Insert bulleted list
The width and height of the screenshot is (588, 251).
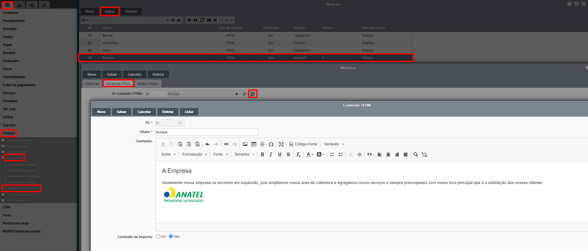click(x=340, y=154)
